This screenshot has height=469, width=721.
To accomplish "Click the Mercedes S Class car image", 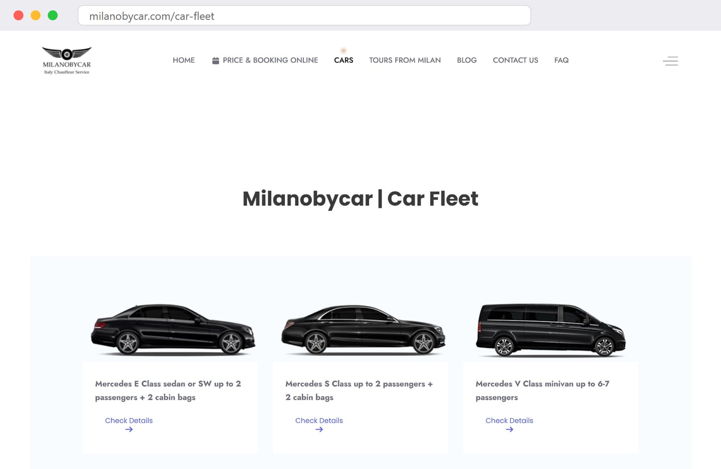I will pyautogui.click(x=363, y=330).
